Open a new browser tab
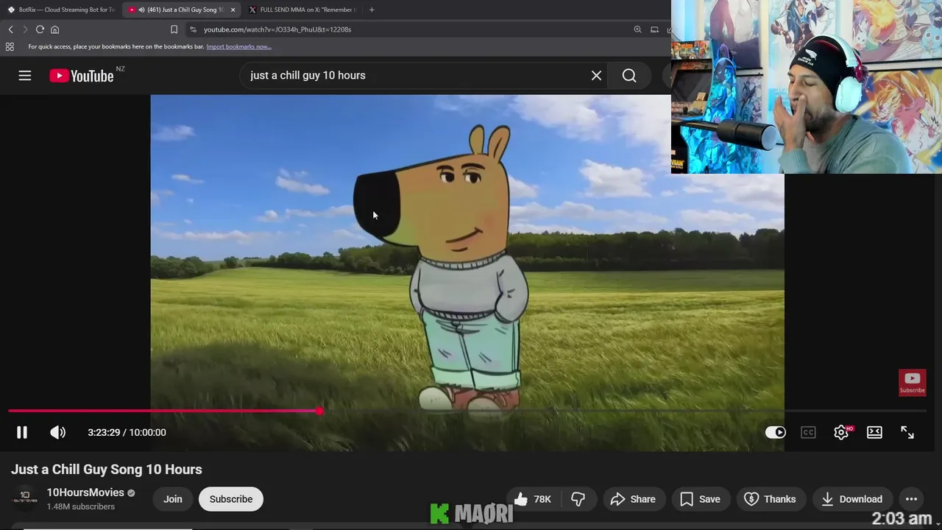The image size is (942, 530). pos(372,10)
